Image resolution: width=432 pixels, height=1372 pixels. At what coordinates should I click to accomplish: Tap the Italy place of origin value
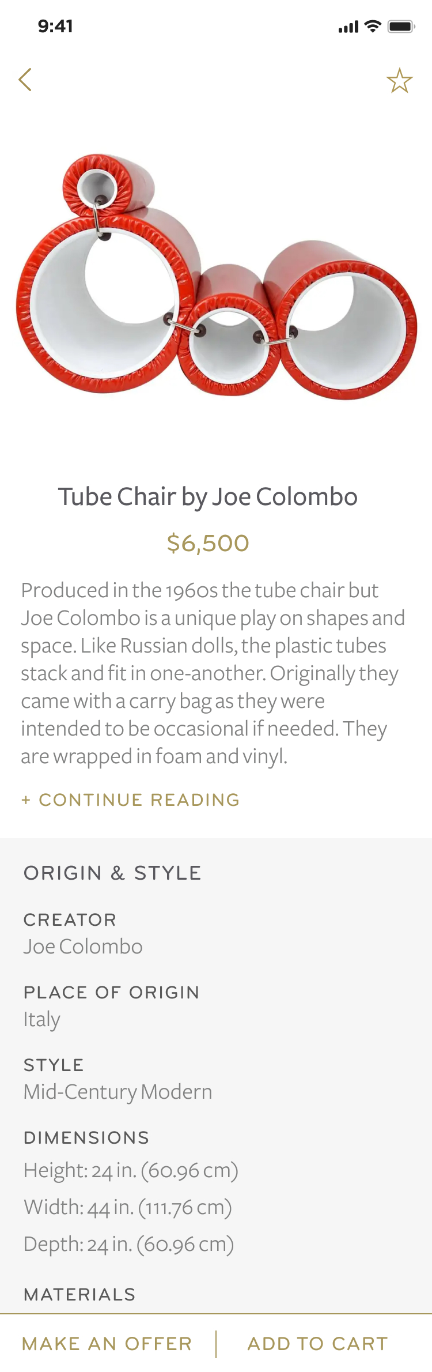pos(41,1019)
